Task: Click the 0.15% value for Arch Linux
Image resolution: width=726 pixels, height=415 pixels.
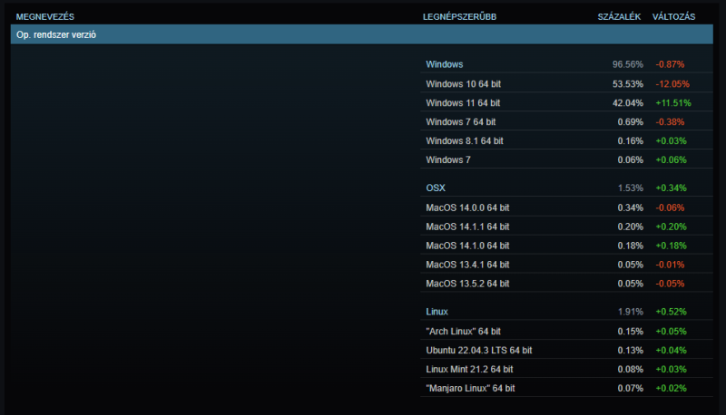Action: 630,332
